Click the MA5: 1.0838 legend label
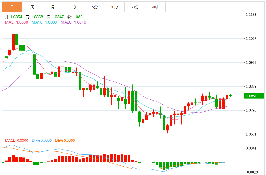Screen dimensions: 266x175 pyautogui.click(x=16, y=22)
